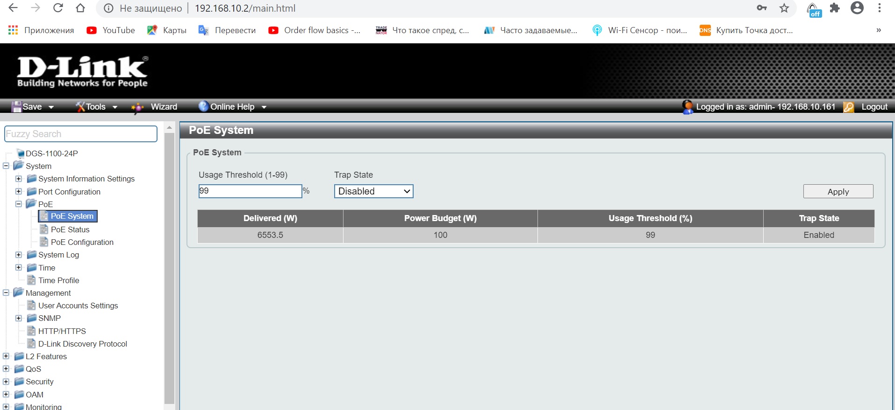This screenshot has width=895, height=410.
Task: Open the browser extensions puzzle icon
Action: pyautogui.click(x=835, y=8)
